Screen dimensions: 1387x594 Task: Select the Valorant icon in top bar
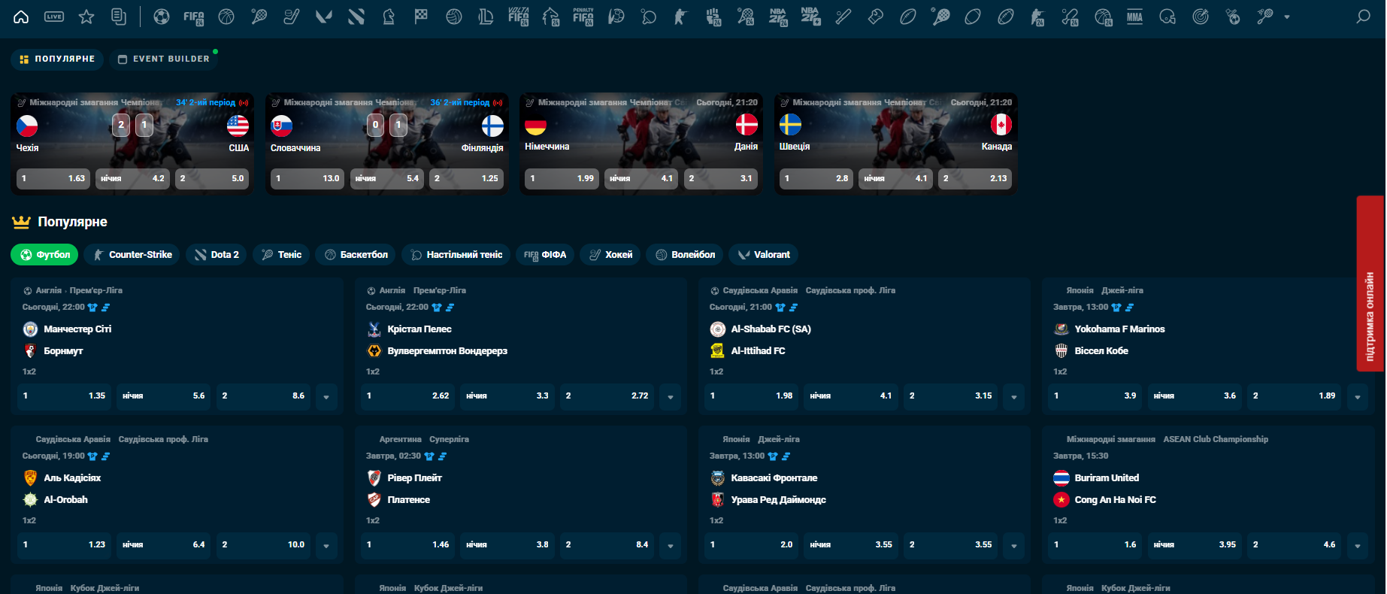pos(323,17)
